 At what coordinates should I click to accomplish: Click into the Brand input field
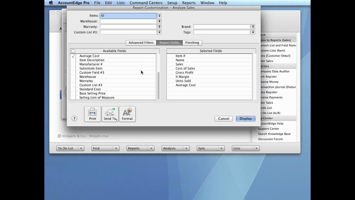[222, 27]
